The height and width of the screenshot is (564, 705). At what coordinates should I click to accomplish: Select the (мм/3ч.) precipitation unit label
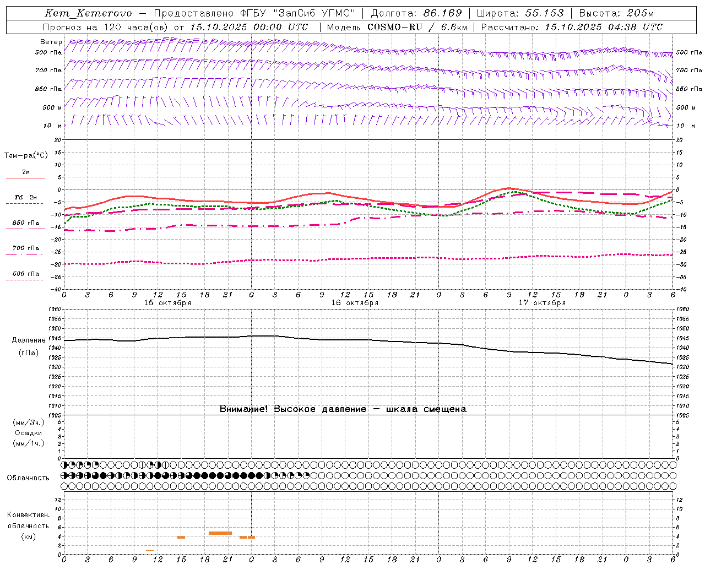(x=29, y=422)
